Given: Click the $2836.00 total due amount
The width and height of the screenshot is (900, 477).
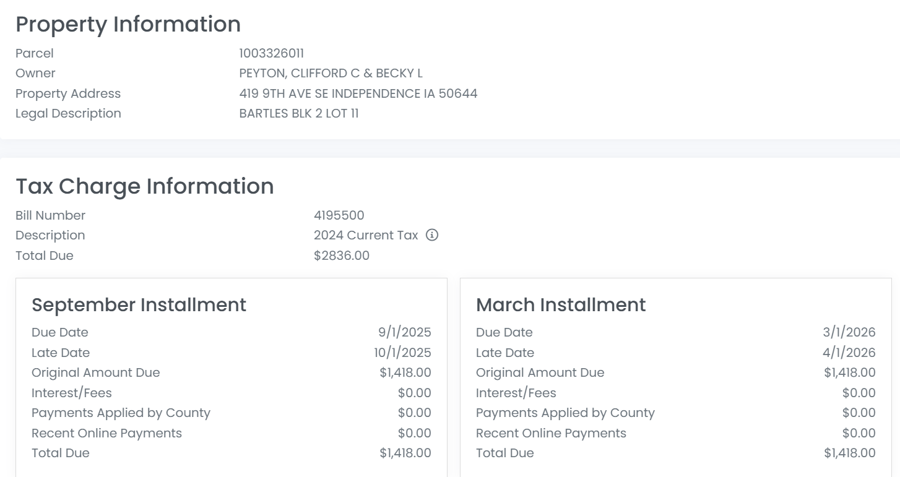Looking at the screenshot, I should (x=341, y=256).
